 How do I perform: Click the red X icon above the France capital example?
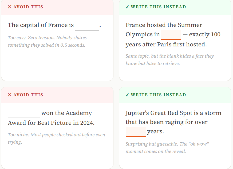click(10, 7)
